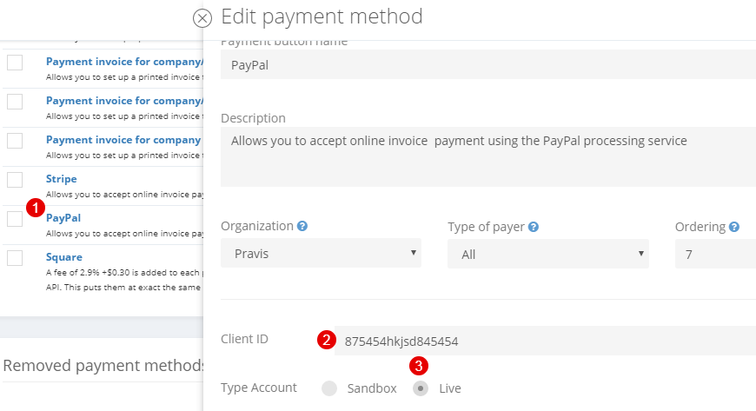The width and height of the screenshot is (756, 411).
Task: Open the PayPal payment method link
Action: (63, 217)
